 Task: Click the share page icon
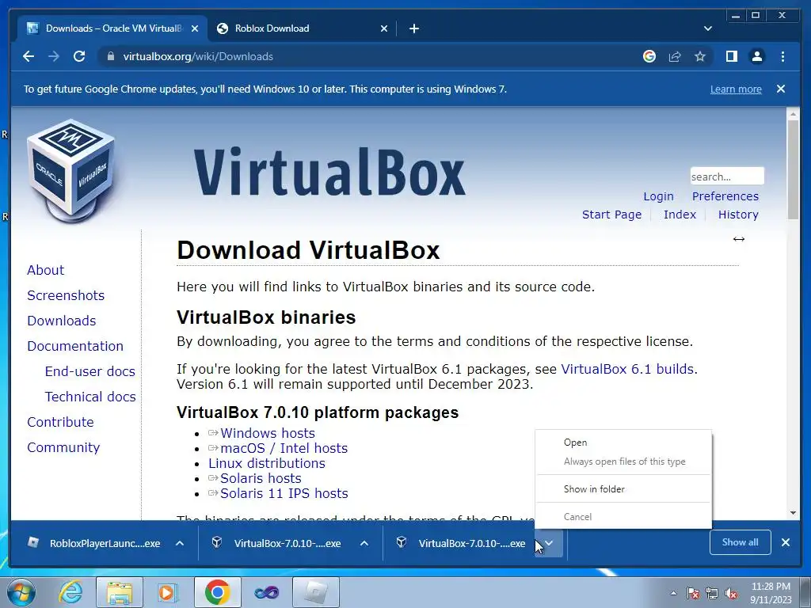pyautogui.click(x=675, y=56)
